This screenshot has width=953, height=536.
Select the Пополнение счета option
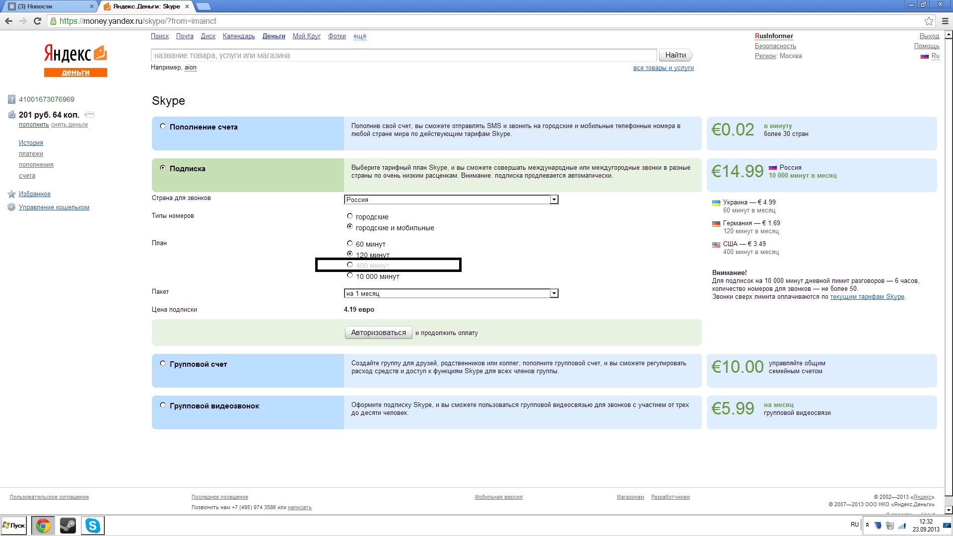[163, 127]
